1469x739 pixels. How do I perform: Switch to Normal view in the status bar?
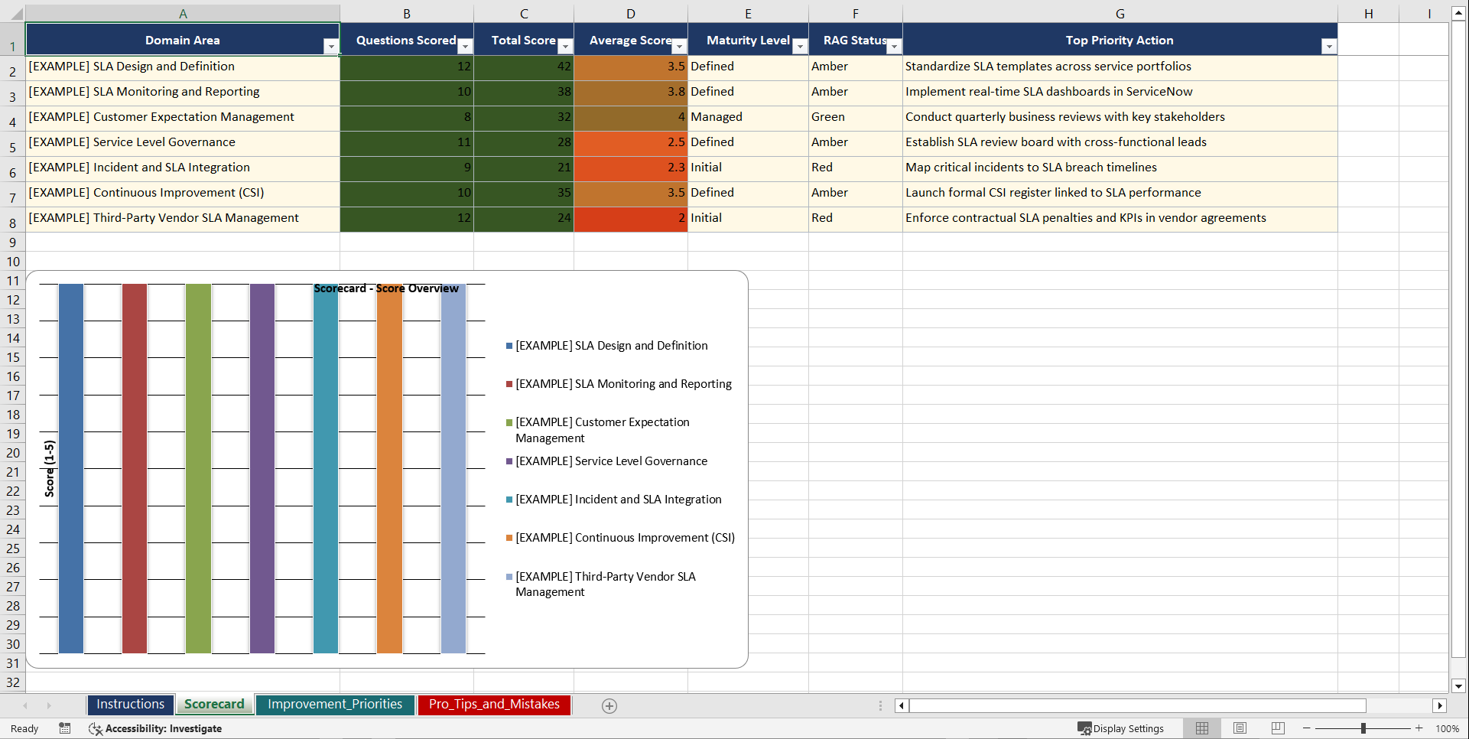click(x=1201, y=728)
